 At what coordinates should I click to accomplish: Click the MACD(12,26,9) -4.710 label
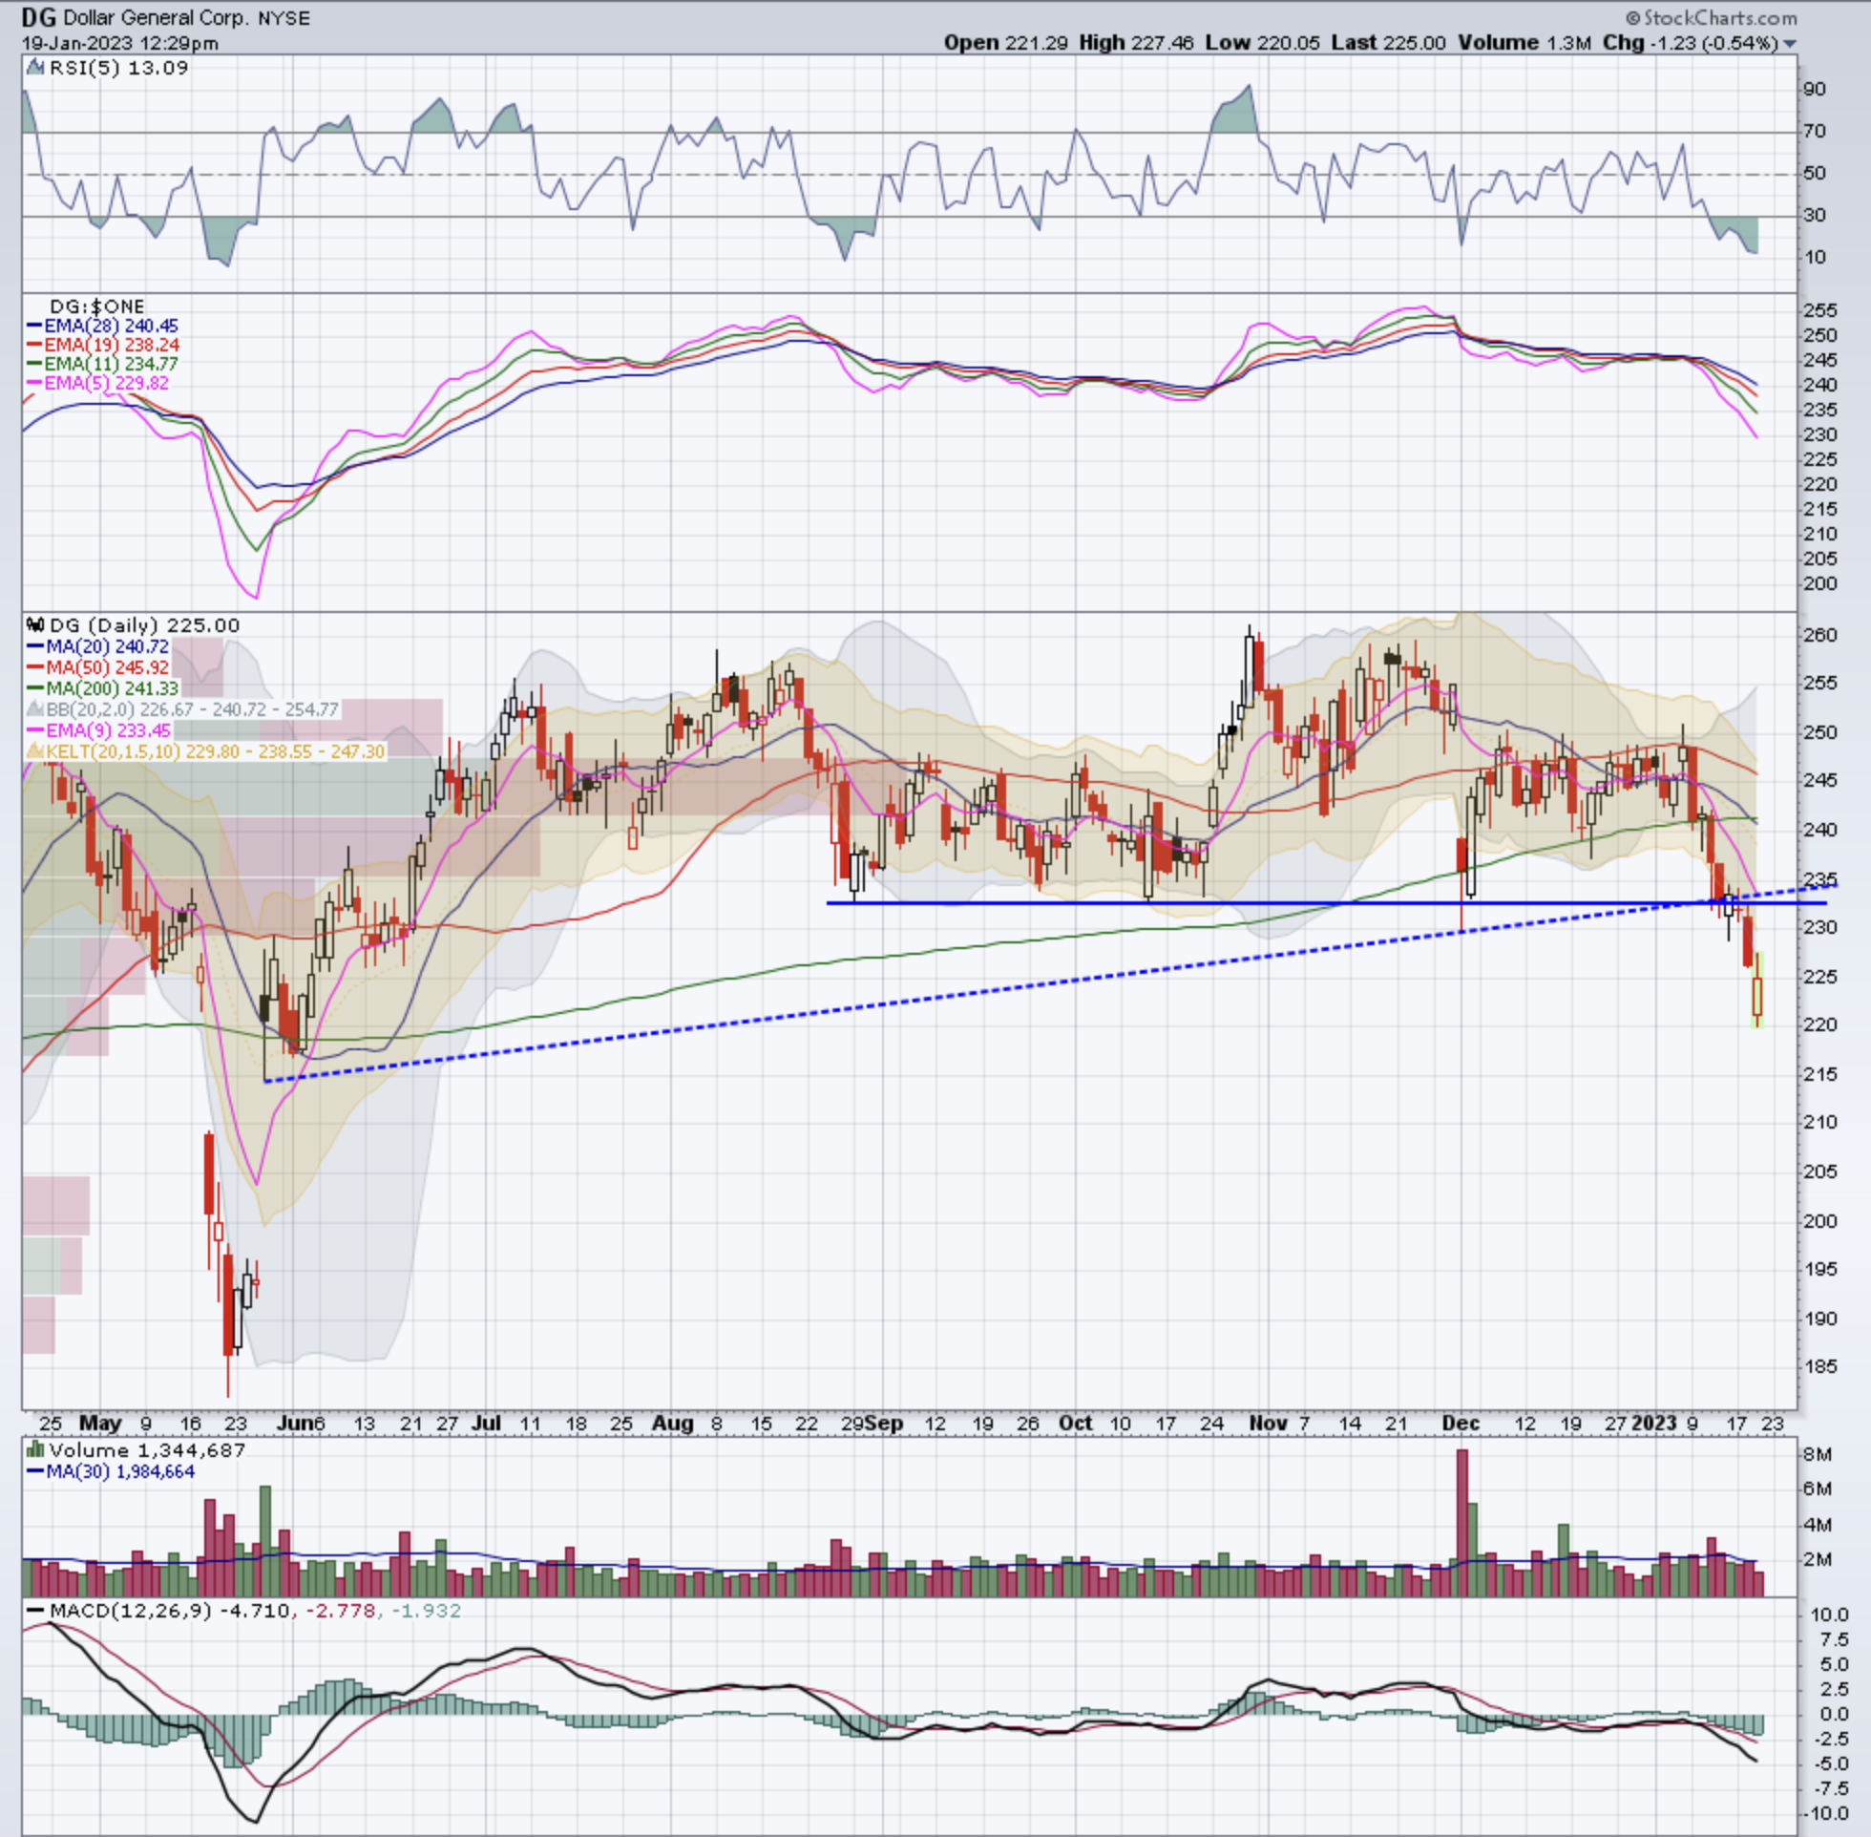158,1611
